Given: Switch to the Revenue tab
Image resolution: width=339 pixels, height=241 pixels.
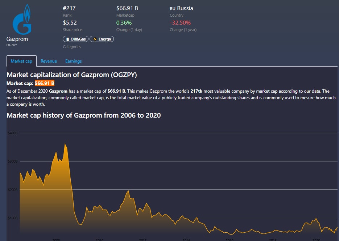Looking at the screenshot, I should click(x=49, y=61).
